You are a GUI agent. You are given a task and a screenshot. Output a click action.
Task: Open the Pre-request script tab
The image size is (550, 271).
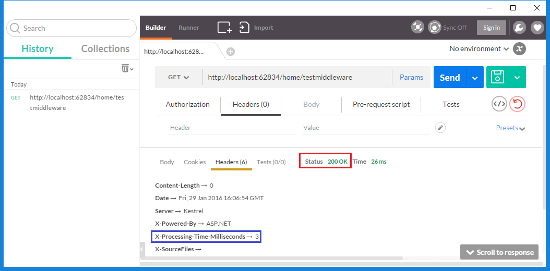[x=381, y=104]
